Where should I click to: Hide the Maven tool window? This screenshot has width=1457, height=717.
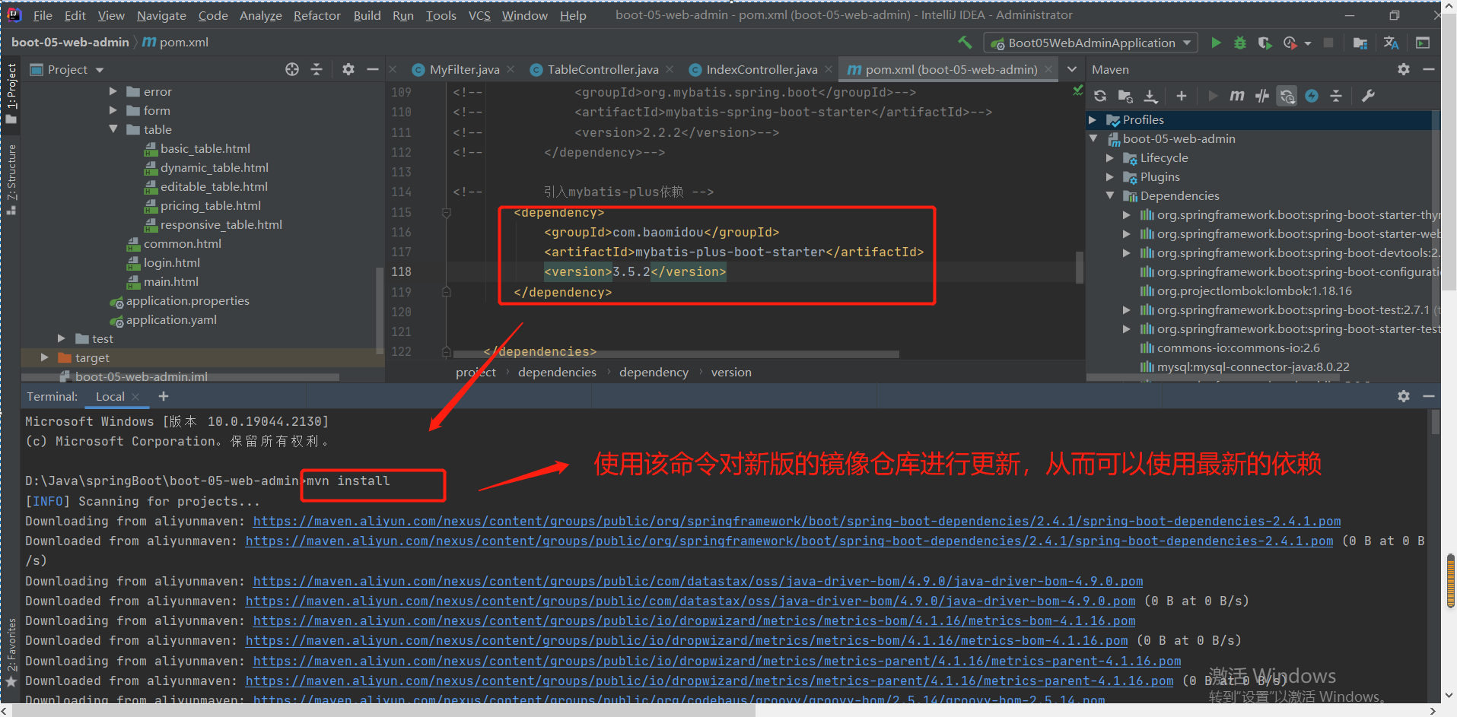(x=1429, y=69)
